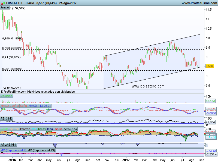Select the media series label

(59, 129)
